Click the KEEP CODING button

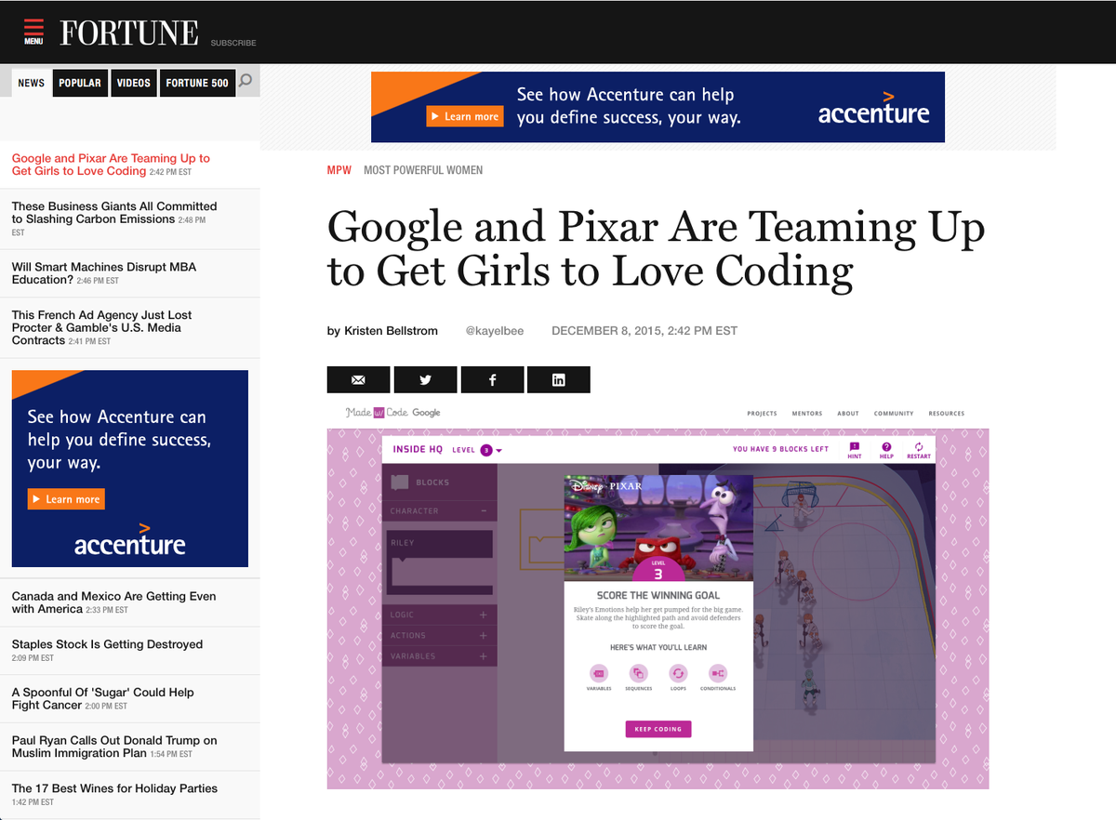658,729
